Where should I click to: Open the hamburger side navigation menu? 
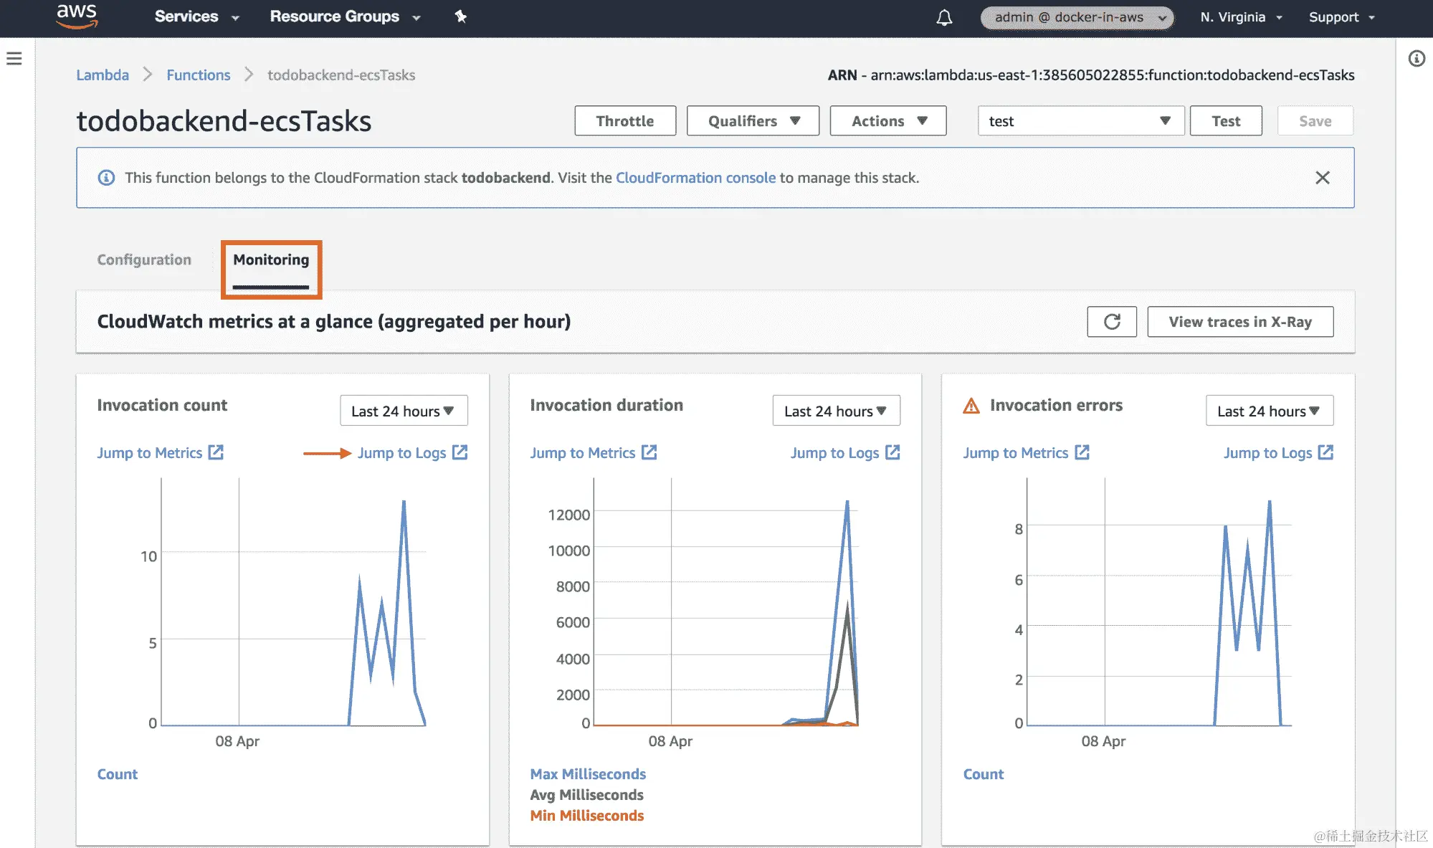(14, 58)
